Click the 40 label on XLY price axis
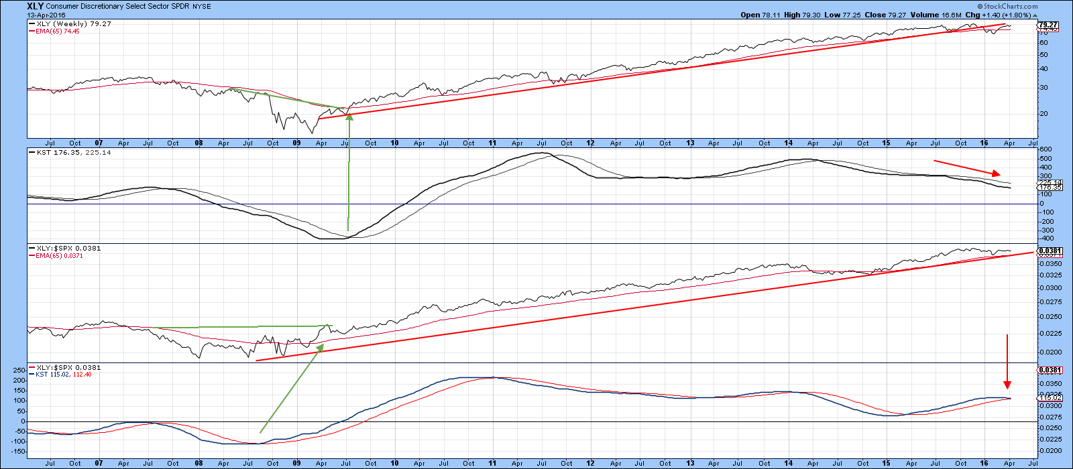1073x469 pixels. [1042, 68]
